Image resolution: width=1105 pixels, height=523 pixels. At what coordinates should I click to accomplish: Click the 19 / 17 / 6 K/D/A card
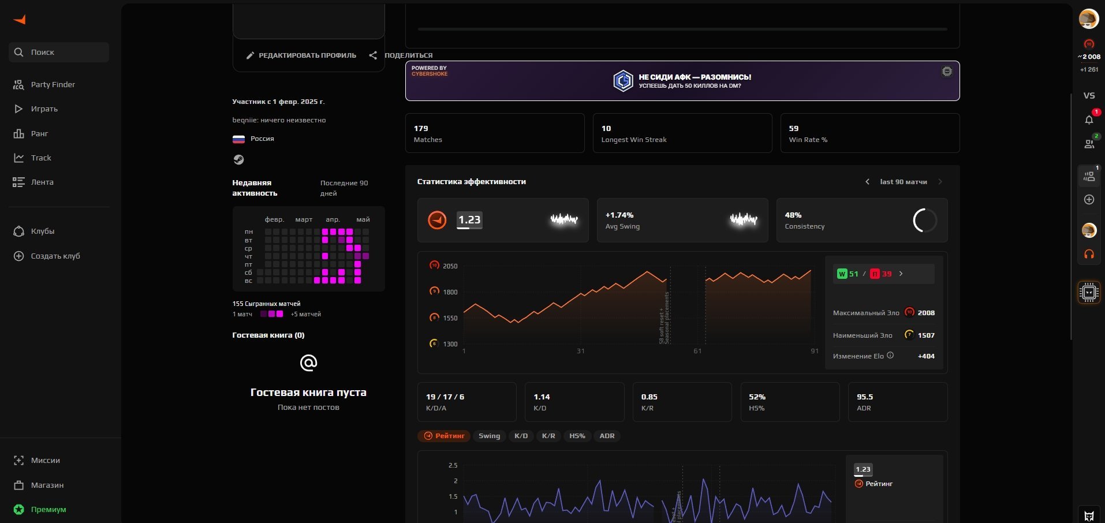tap(467, 402)
